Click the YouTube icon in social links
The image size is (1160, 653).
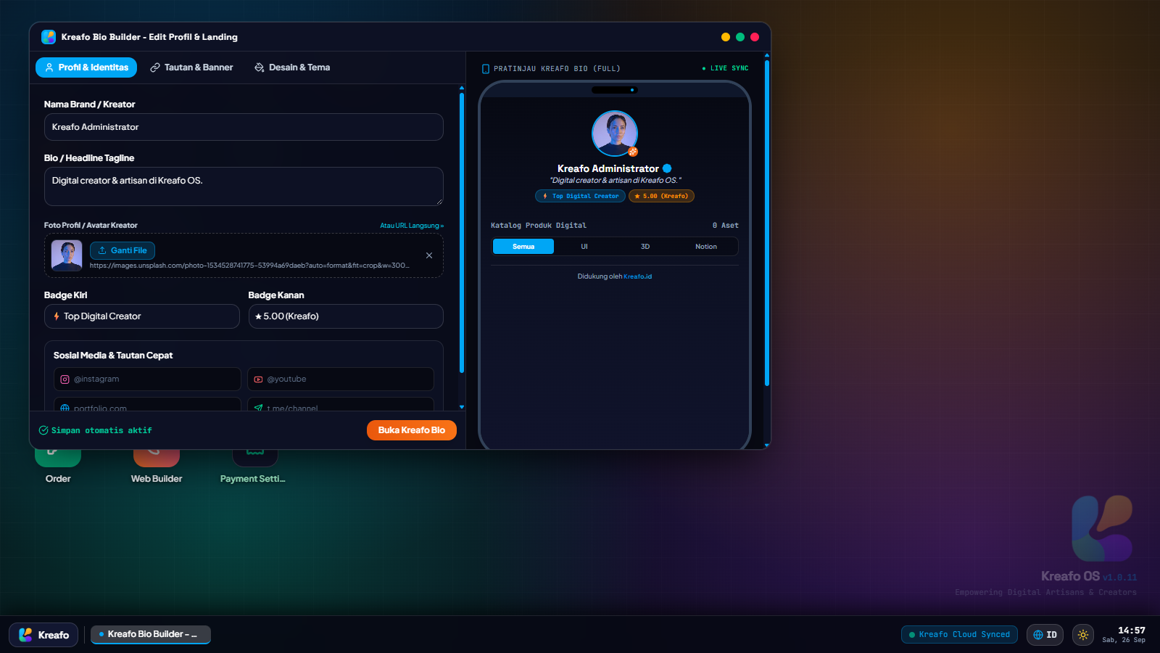[258, 379]
